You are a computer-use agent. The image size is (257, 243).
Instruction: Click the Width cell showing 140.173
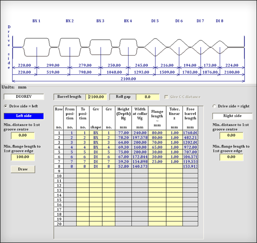pos(140,166)
